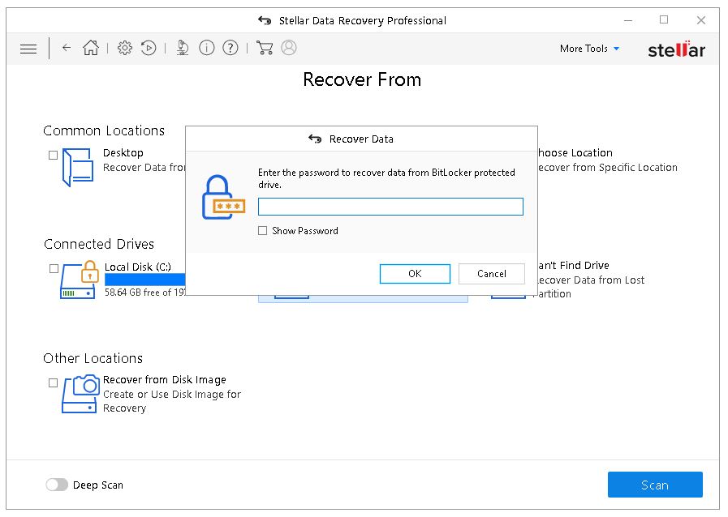Viewport: 728px width, 517px height.
Task: Tick the Recover from Disk Image checkbox
Action: point(54,382)
